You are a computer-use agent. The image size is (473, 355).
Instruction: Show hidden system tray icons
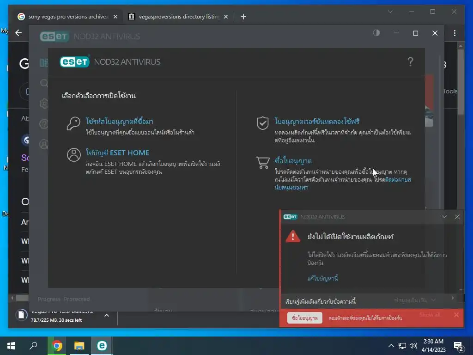[391, 346]
